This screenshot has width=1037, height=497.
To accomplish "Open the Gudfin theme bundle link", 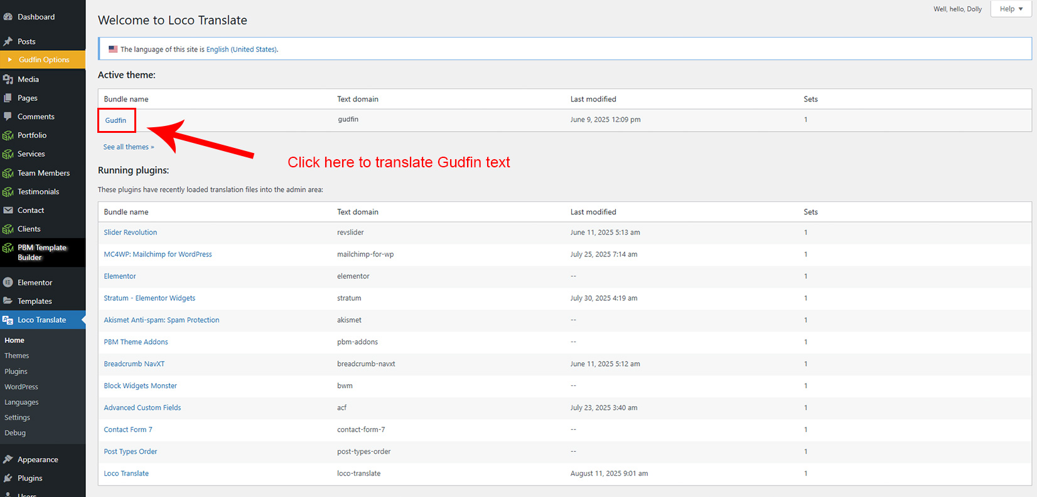I will click(116, 120).
